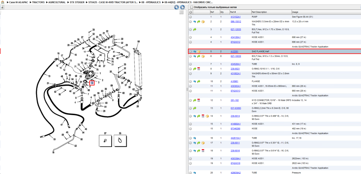Image resolution: width=361 pixels, height=174 pixels.
Task: Click the red list icon for part 238-6014
Action: pyautogui.click(x=203, y=116)
